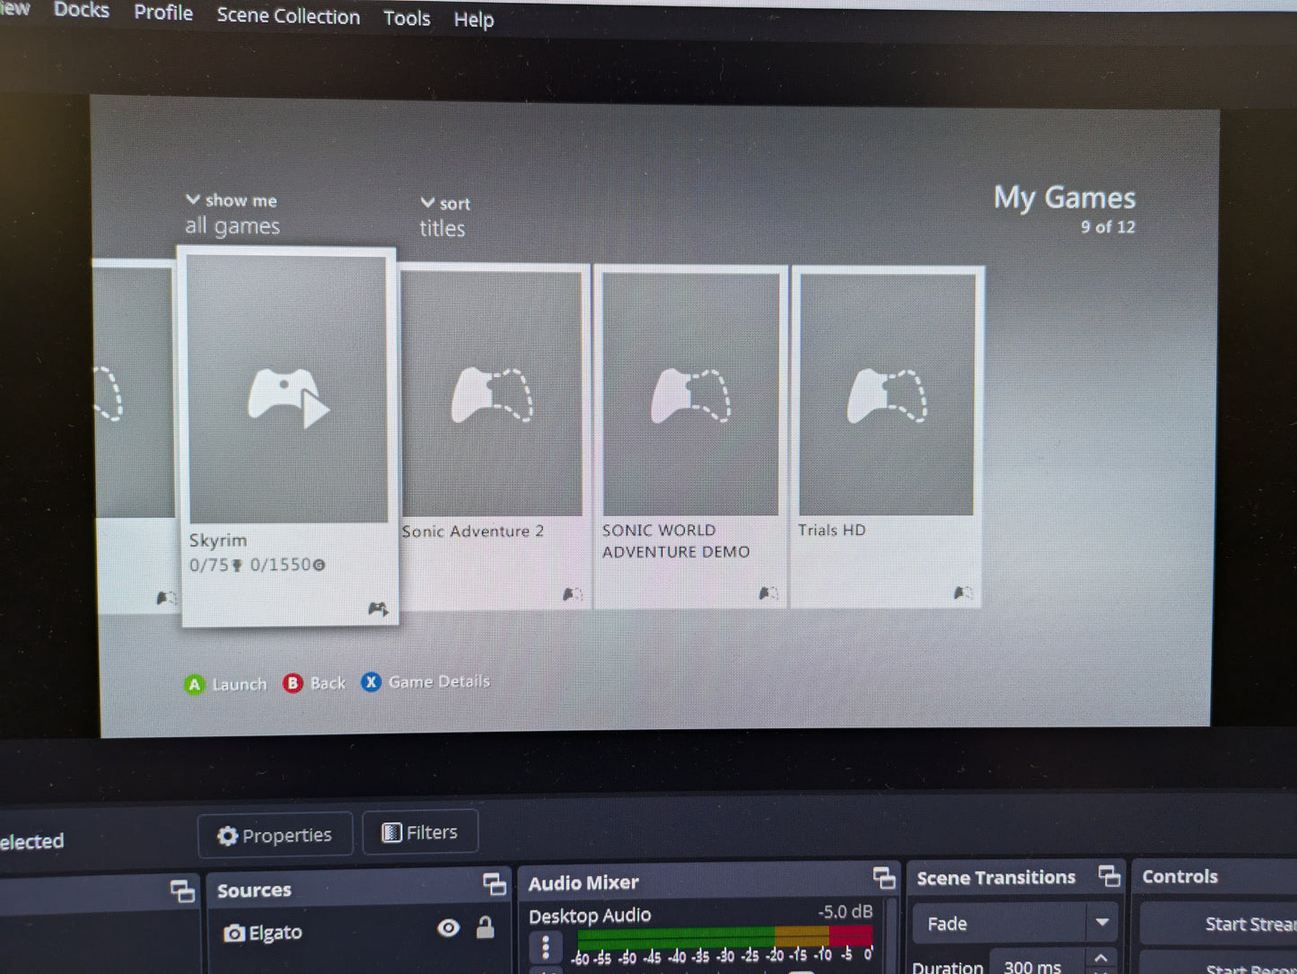
Task: Select the Sonic World Adventure Demo tile
Action: (x=690, y=437)
